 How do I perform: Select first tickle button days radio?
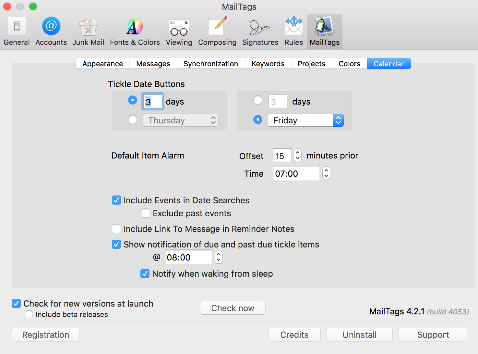[133, 100]
